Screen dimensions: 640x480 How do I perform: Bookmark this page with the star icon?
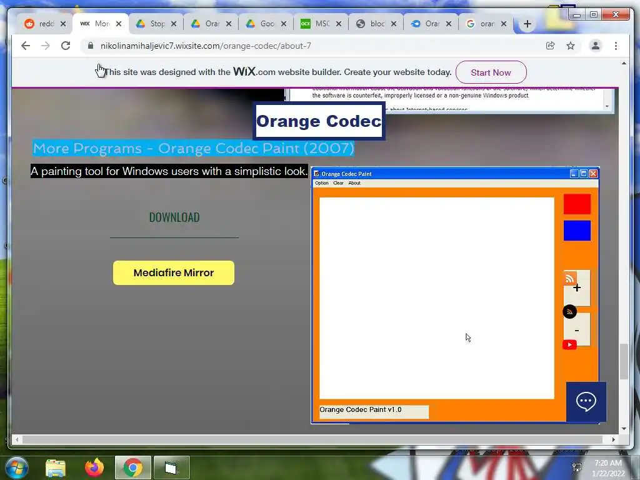click(571, 46)
